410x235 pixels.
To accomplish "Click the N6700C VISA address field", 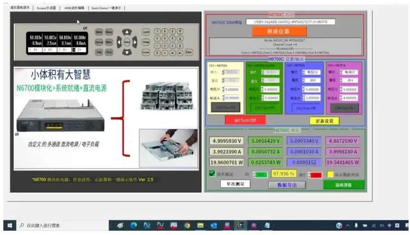I will [290, 22].
